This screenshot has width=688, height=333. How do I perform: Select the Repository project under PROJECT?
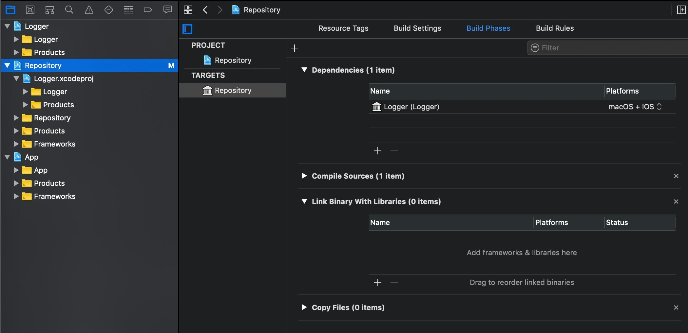click(233, 60)
